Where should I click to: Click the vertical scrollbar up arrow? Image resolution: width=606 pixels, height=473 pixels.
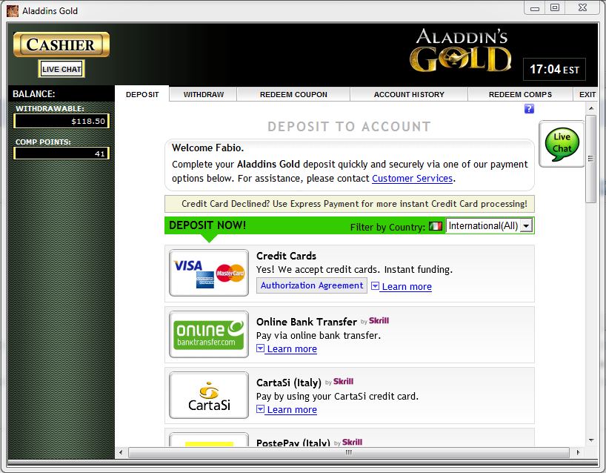591,109
